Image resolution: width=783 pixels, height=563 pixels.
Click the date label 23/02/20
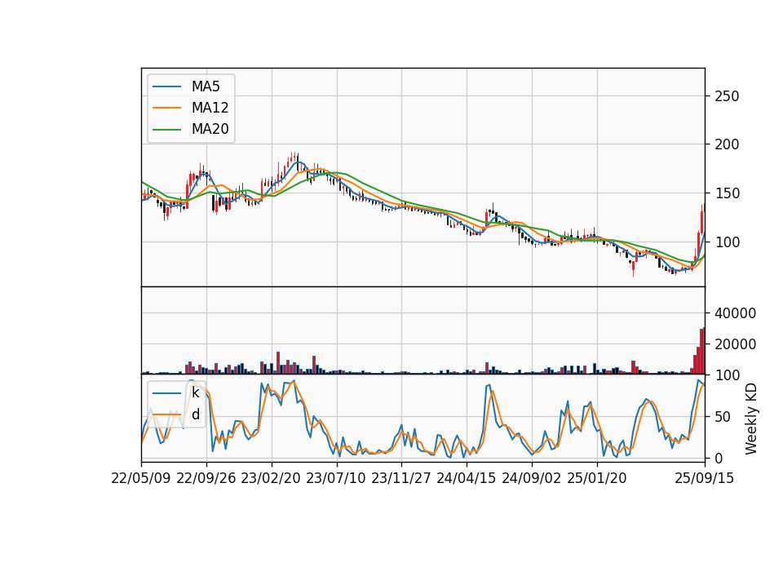point(271,479)
